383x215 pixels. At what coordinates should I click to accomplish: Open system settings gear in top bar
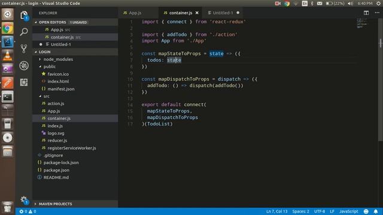[378, 4]
